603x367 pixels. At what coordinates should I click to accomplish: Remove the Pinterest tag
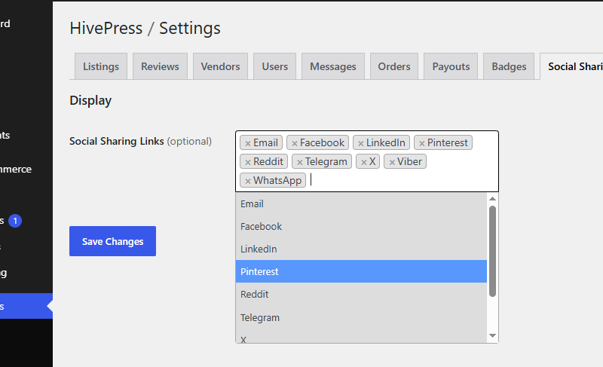pos(422,143)
